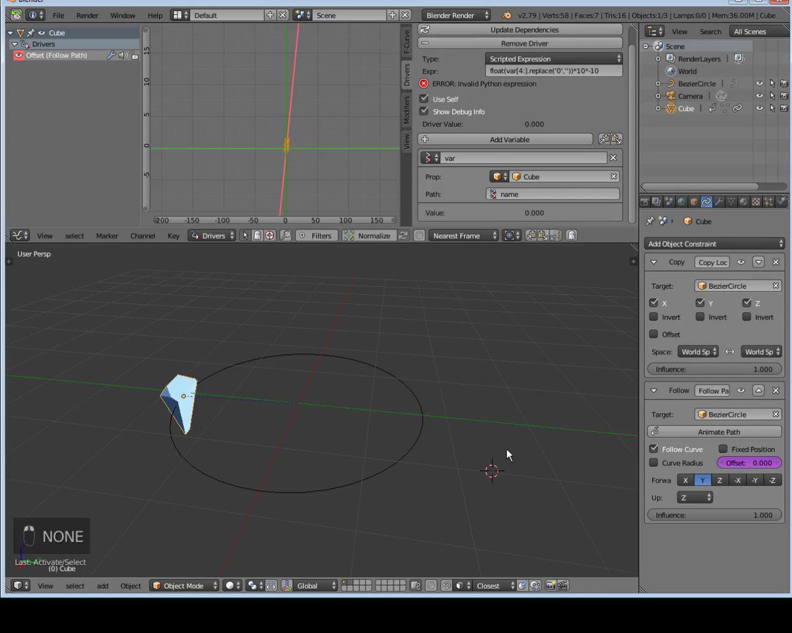
Task: Open Drivers mode dropdown in graph header
Action: coord(212,235)
